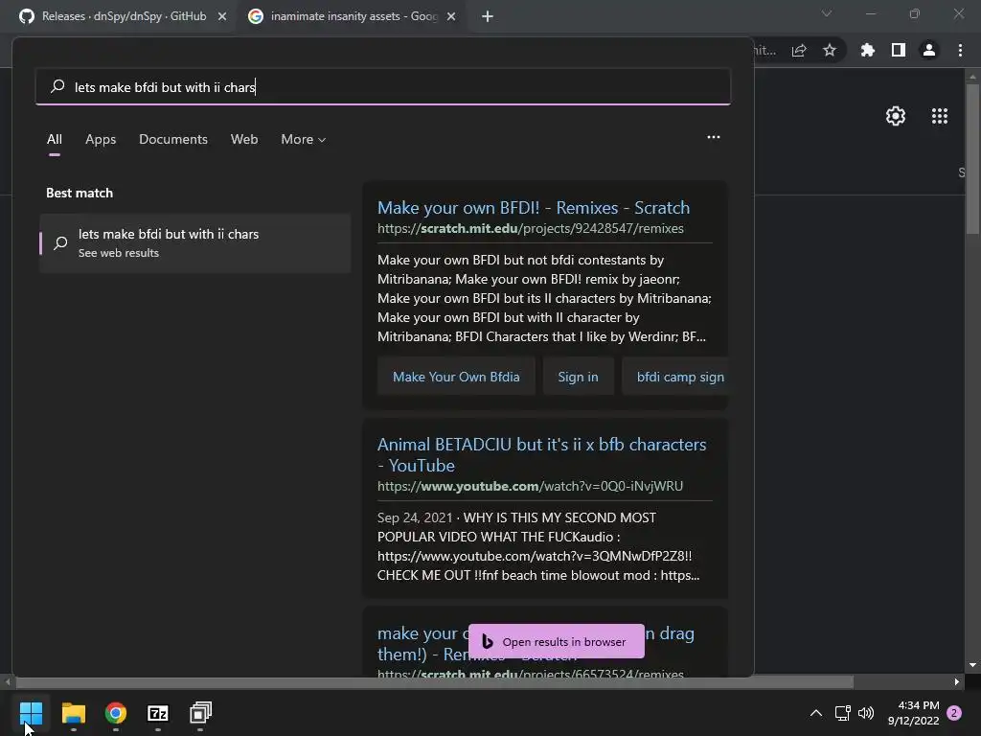Open the search panel ellipsis options

point(713,137)
